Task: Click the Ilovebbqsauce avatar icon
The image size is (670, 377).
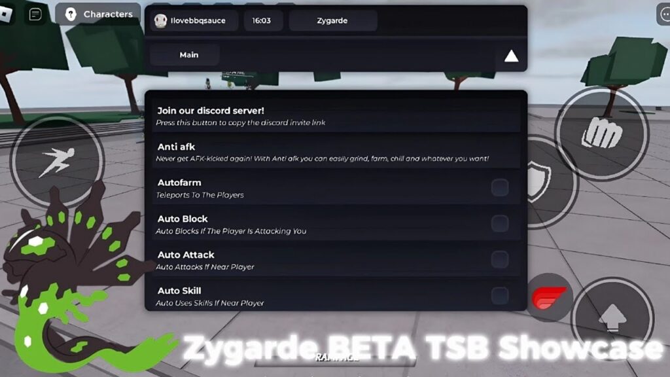Action: pos(161,20)
